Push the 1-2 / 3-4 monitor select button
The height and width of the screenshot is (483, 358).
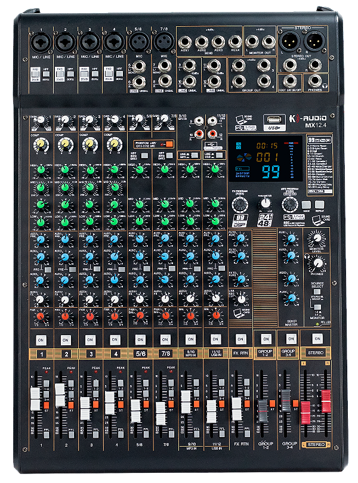point(317,308)
